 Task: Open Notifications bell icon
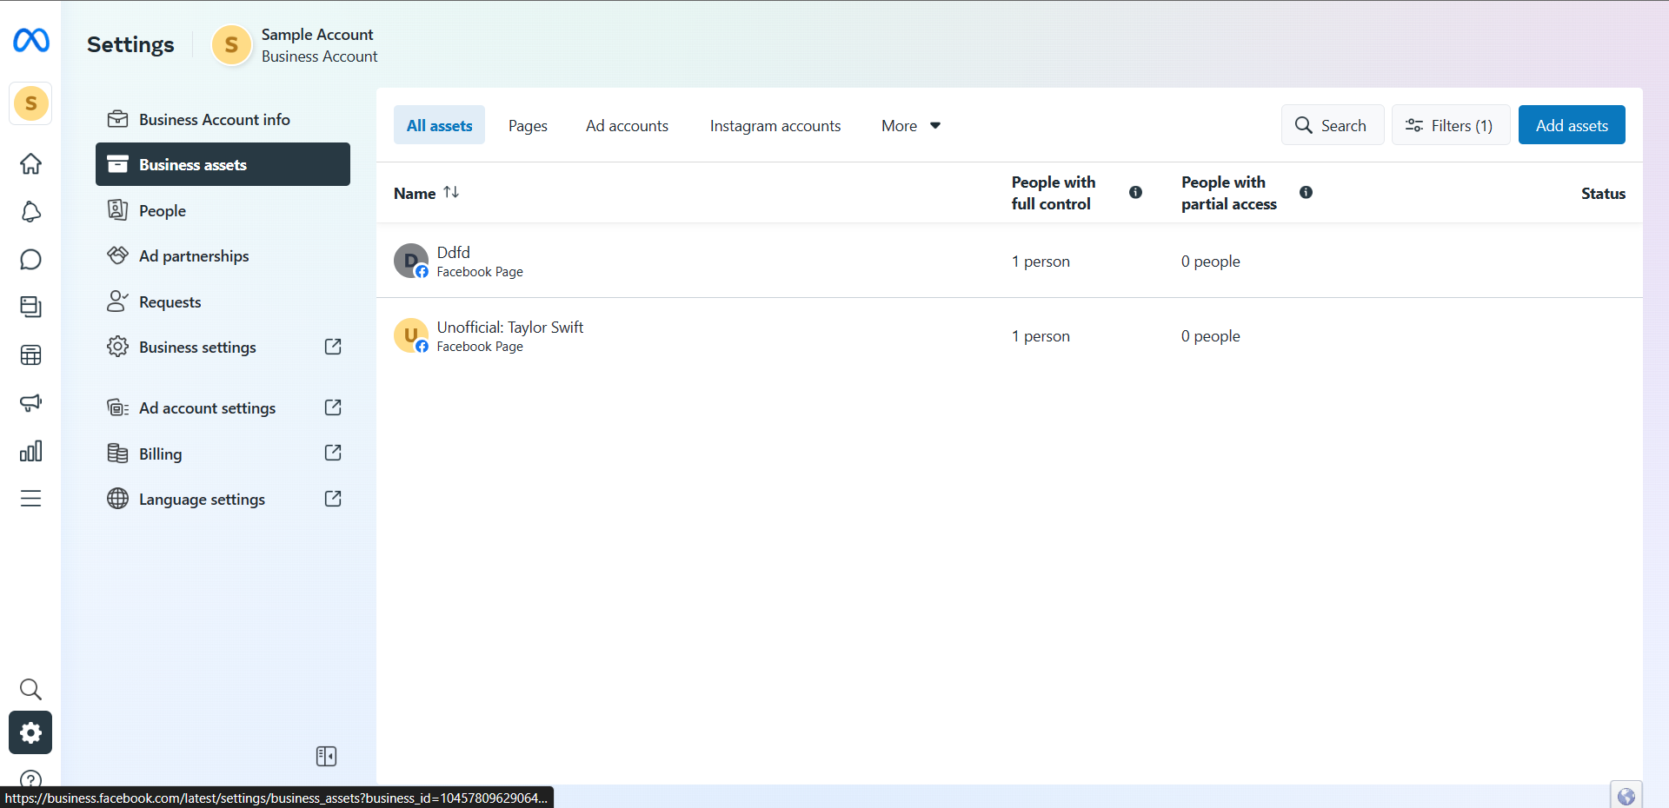click(30, 211)
